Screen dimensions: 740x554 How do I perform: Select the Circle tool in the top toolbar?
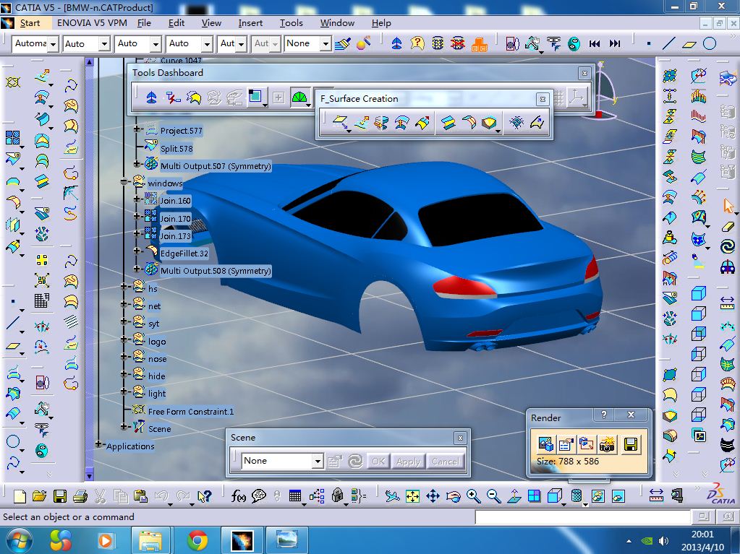(x=710, y=44)
